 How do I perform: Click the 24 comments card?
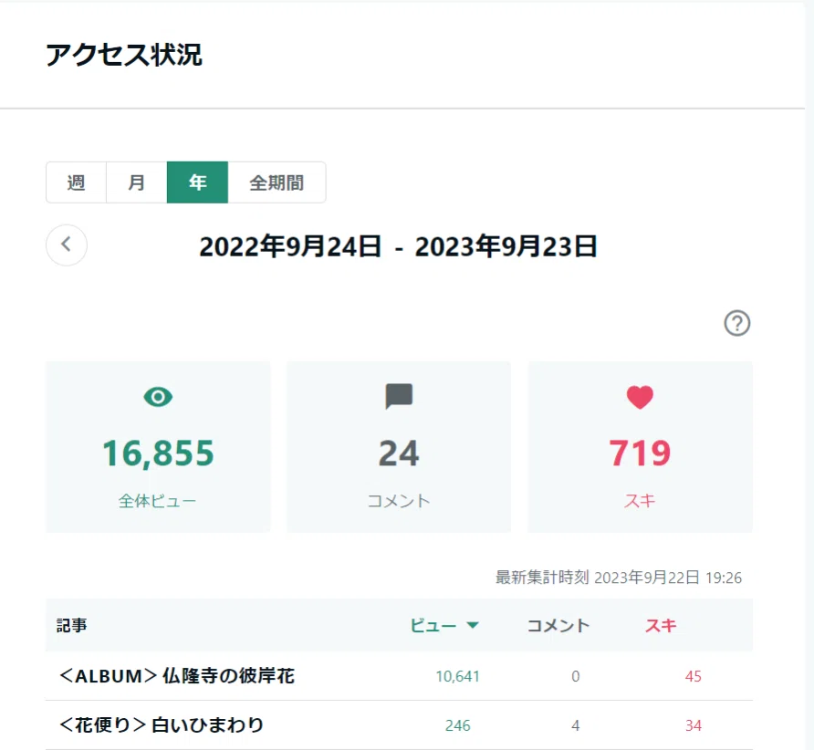pos(399,447)
